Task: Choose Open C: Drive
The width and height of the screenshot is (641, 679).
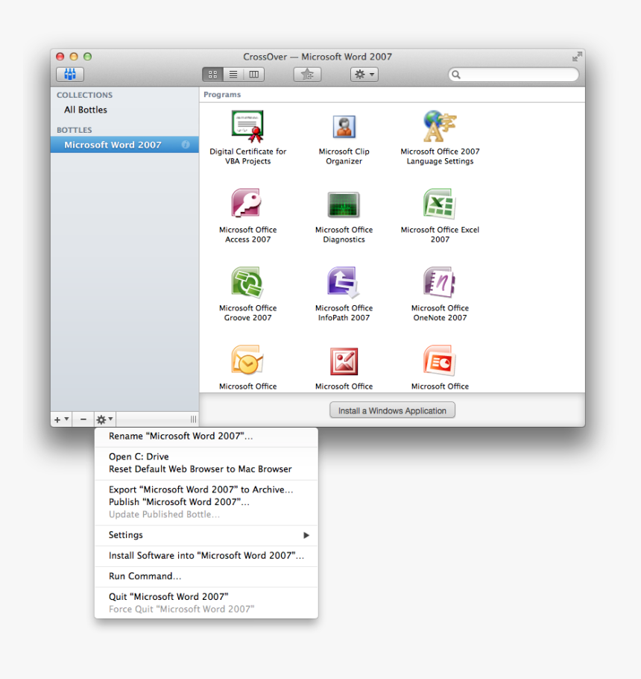Action: [206, 457]
